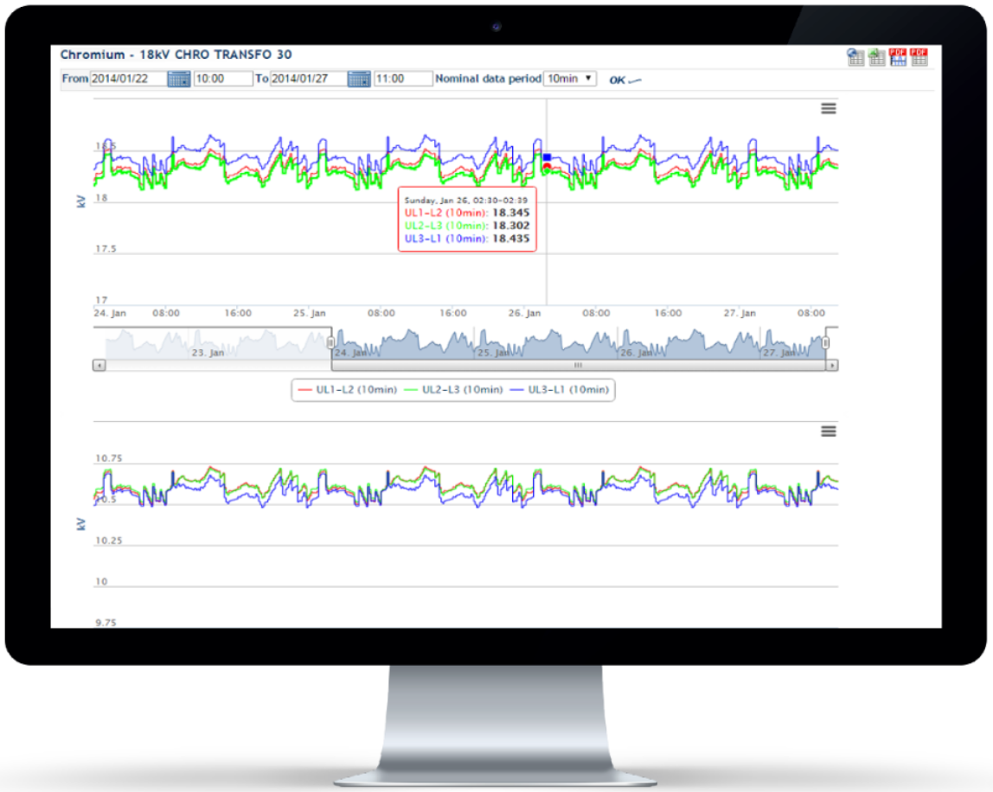
Task: Open the top chart's hamburger export menu
Action: 829,108
